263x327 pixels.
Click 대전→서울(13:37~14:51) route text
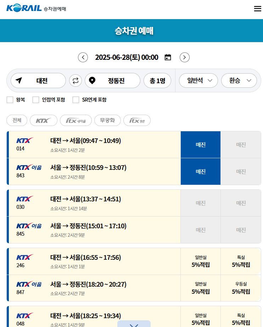click(x=85, y=199)
